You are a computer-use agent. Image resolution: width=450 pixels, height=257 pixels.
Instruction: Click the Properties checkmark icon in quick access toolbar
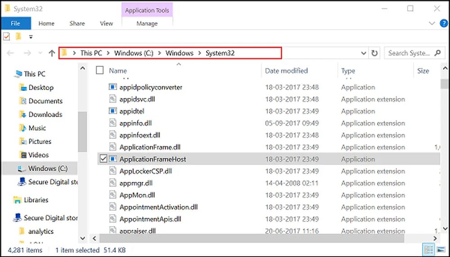pyautogui.click(x=6, y=37)
